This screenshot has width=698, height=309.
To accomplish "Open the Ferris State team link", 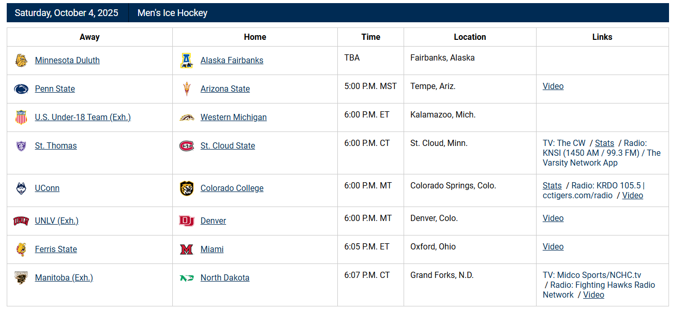I will tap(56, 249).
